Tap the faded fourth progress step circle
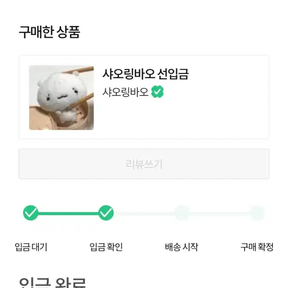The width and height of the screenshot is (288, 288). (x=257, y=213)
